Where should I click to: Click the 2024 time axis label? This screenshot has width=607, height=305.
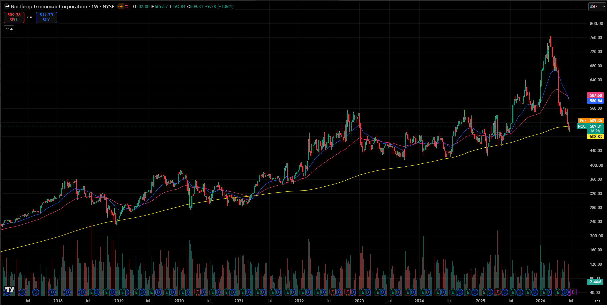[419, 301]
